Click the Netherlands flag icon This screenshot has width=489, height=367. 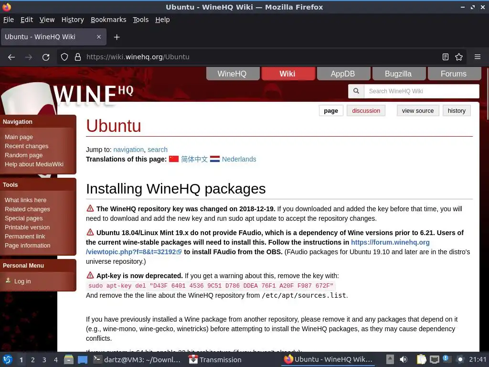(x=215, y=159)
